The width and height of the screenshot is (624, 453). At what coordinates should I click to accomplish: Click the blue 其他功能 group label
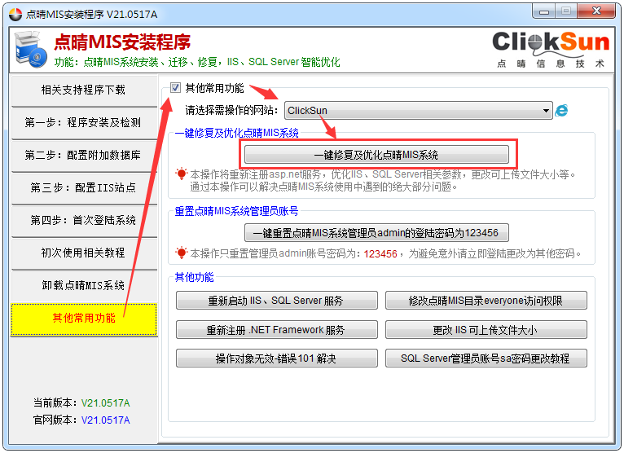tap(194, 277)
